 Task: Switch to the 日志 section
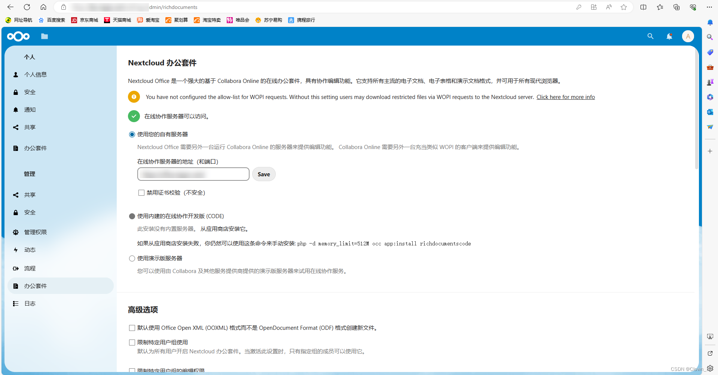pos(30,303)
